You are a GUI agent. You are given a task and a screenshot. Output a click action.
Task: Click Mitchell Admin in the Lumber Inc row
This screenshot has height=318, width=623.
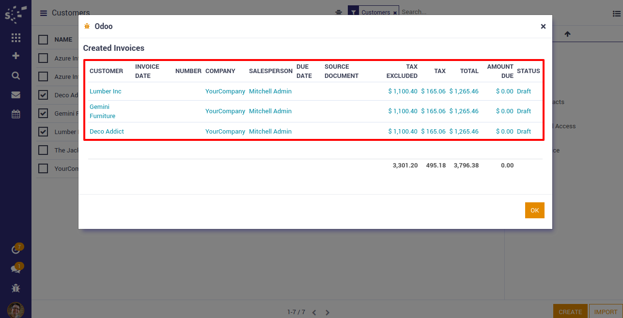270,91
